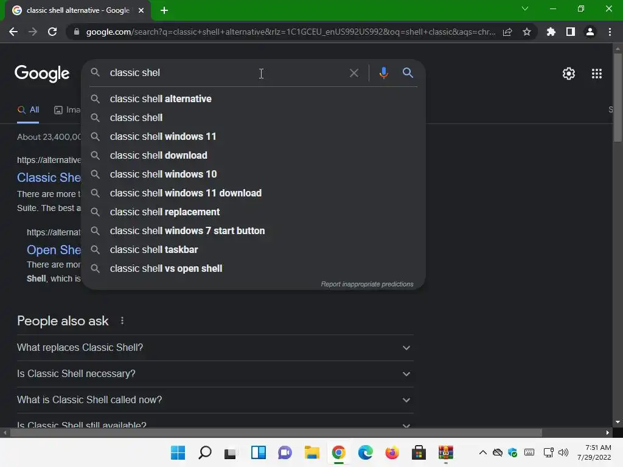The width and height of the screenshot is (623, 467).
Task: Open Chrome three-dot menu
Action: click(x=610, y=32)
